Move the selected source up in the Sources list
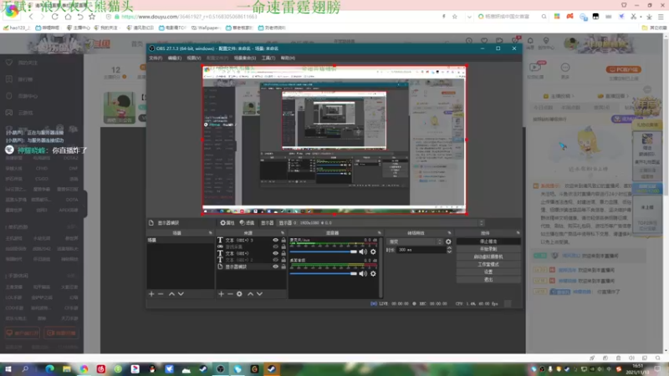This screenshot has height=376, width=669. coord(250,294)
